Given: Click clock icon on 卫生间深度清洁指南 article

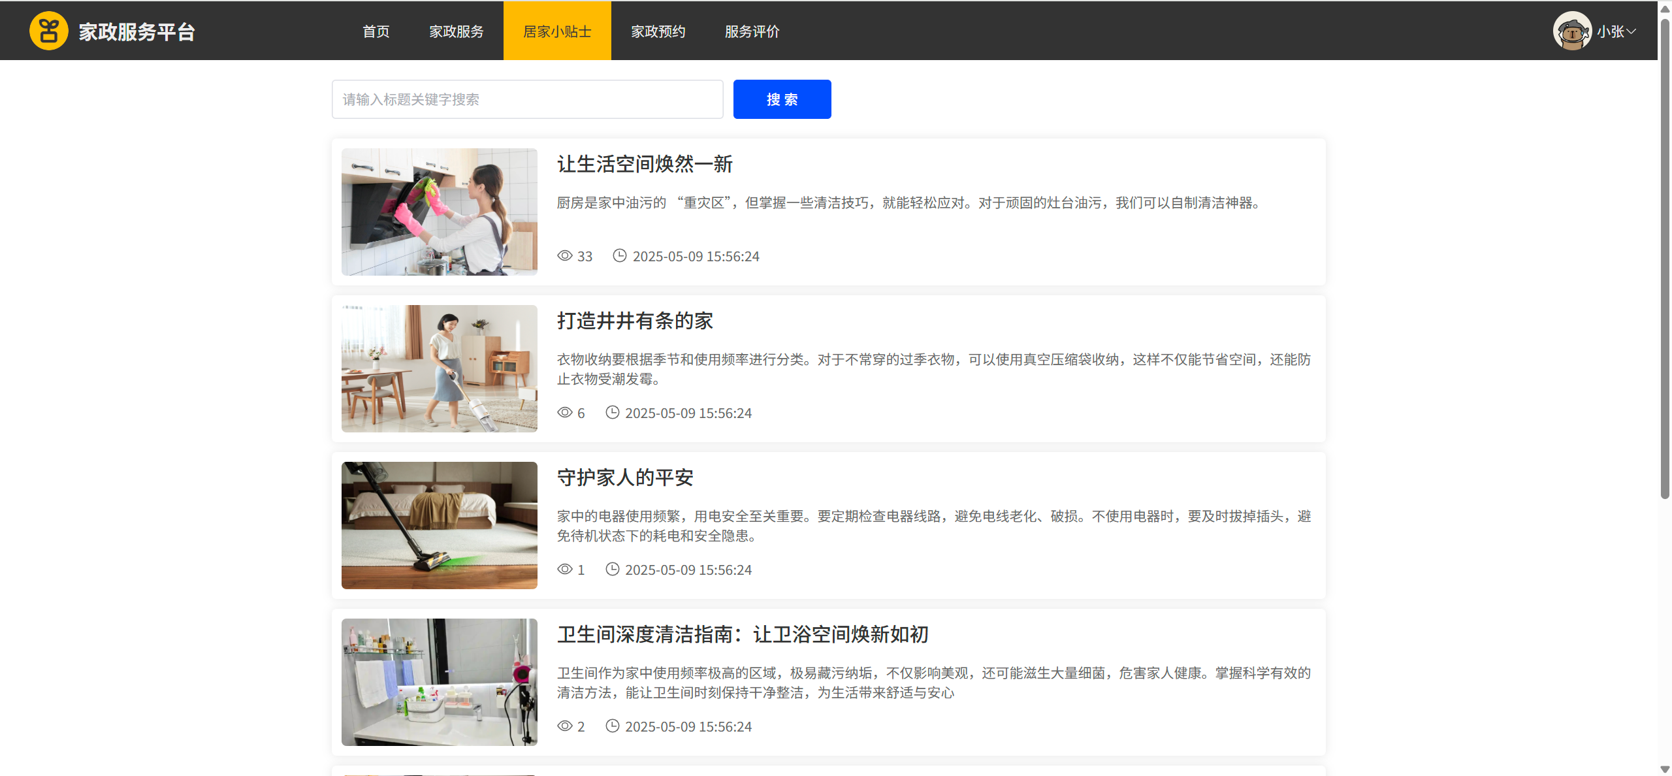Looking at the screenshot, I should 612,726.
